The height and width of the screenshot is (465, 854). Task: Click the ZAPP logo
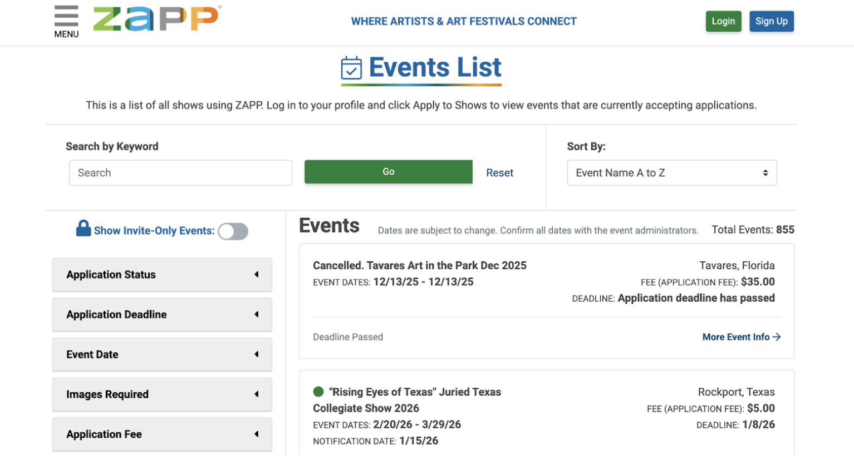pyautogui.click(x=158, y=18)
